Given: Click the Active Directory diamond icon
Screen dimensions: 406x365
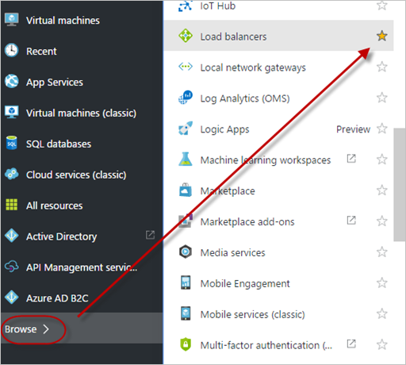Looking at the screenshot, I should tap(12, 236).
